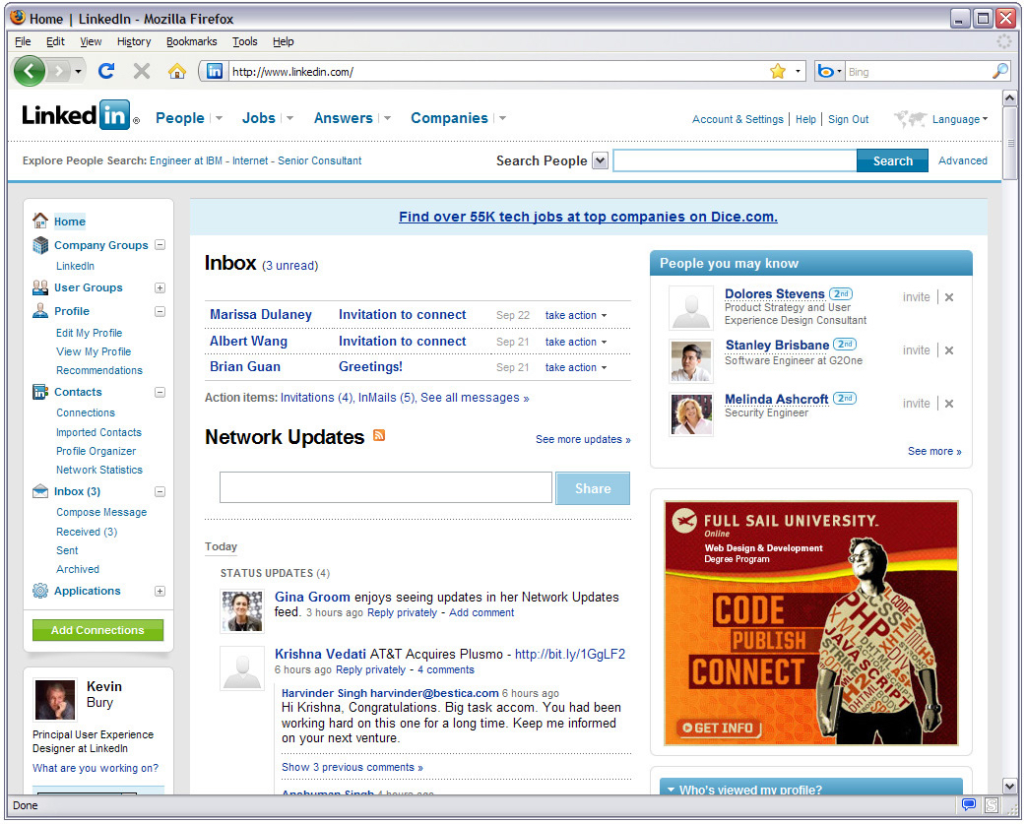The height and width of the screenshot is (824, 1026).
Task: Click the Applications gear icon
Action: 40,592
